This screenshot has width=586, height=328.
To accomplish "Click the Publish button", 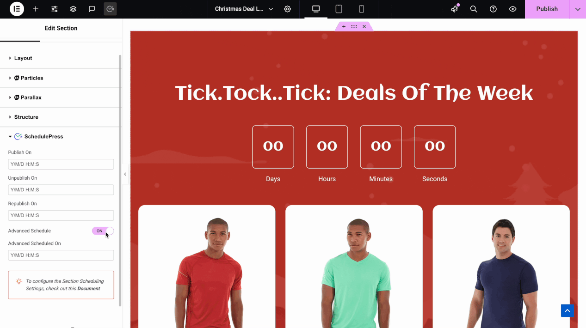I will click(547, 9).
